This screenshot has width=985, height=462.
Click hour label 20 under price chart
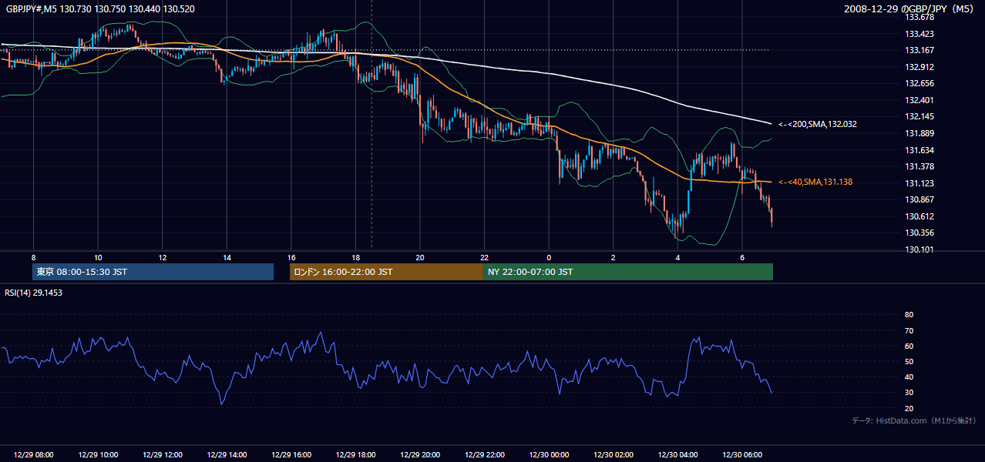(420, 257)
